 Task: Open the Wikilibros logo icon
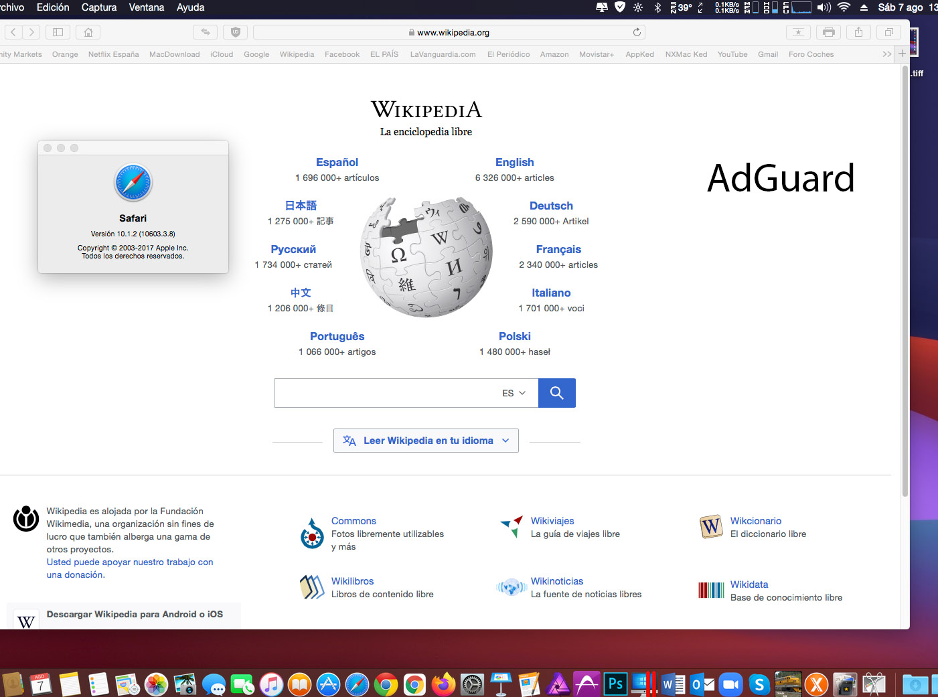point(312,587)
